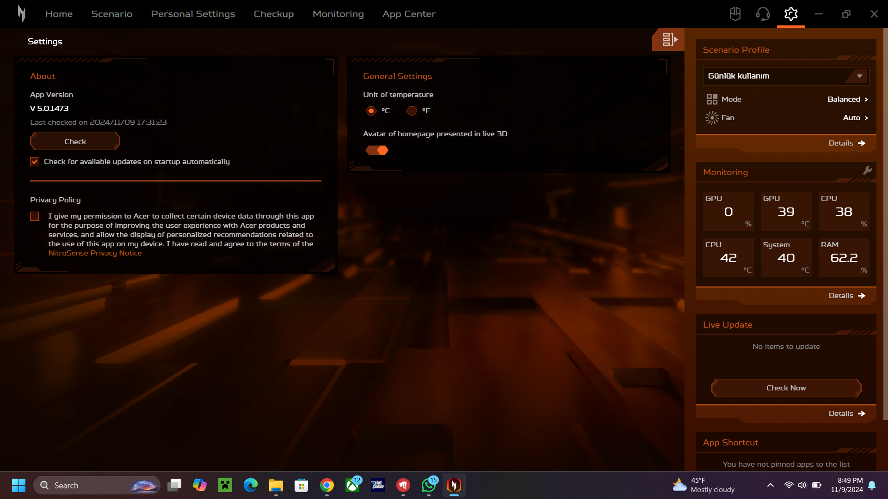This screenshot has width=888, height=499.
Task: Tick the Privacy Policy permission checkbox
Action: tap(35, 216)
